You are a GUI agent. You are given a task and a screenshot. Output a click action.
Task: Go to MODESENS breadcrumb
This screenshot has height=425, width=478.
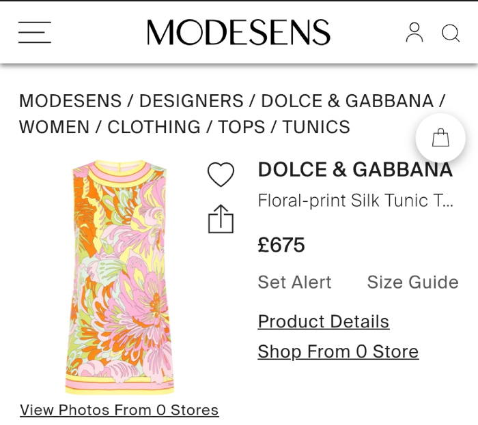[68, 101]
